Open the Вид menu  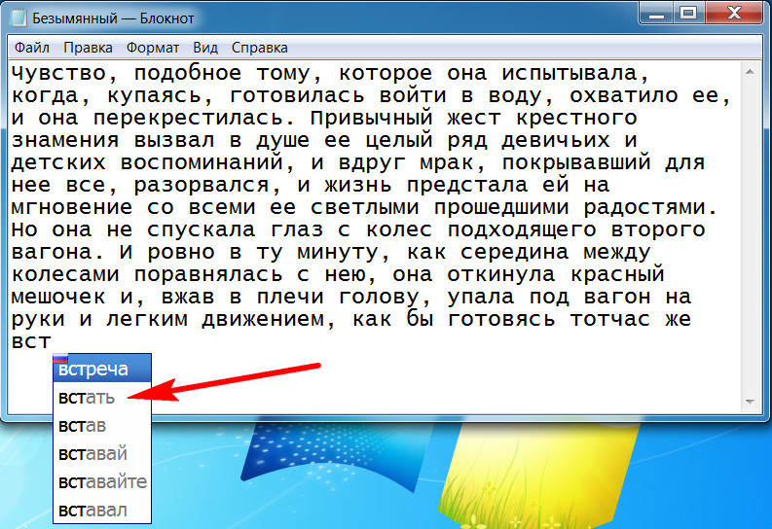point(205,47)
